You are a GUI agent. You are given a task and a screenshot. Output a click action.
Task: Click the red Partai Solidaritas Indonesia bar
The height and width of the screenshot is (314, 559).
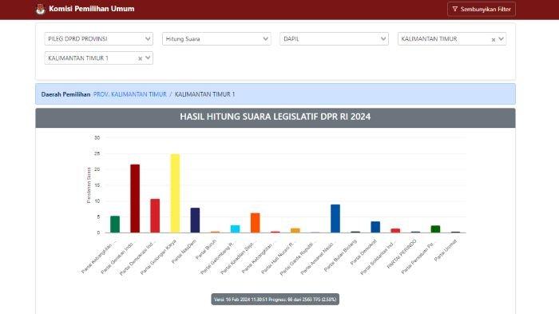[x=395, y=230]
